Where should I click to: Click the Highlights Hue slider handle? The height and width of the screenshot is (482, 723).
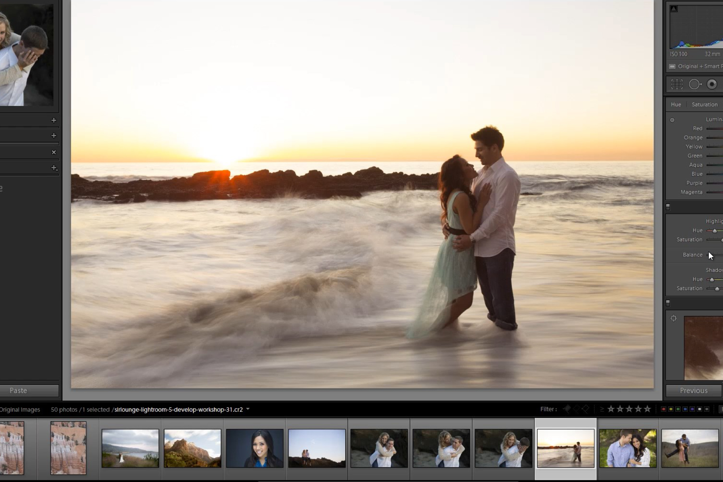715,231
